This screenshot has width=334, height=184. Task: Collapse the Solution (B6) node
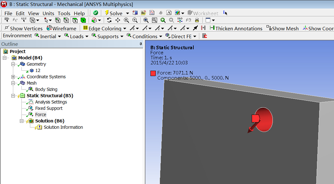[x=21, y=121]
